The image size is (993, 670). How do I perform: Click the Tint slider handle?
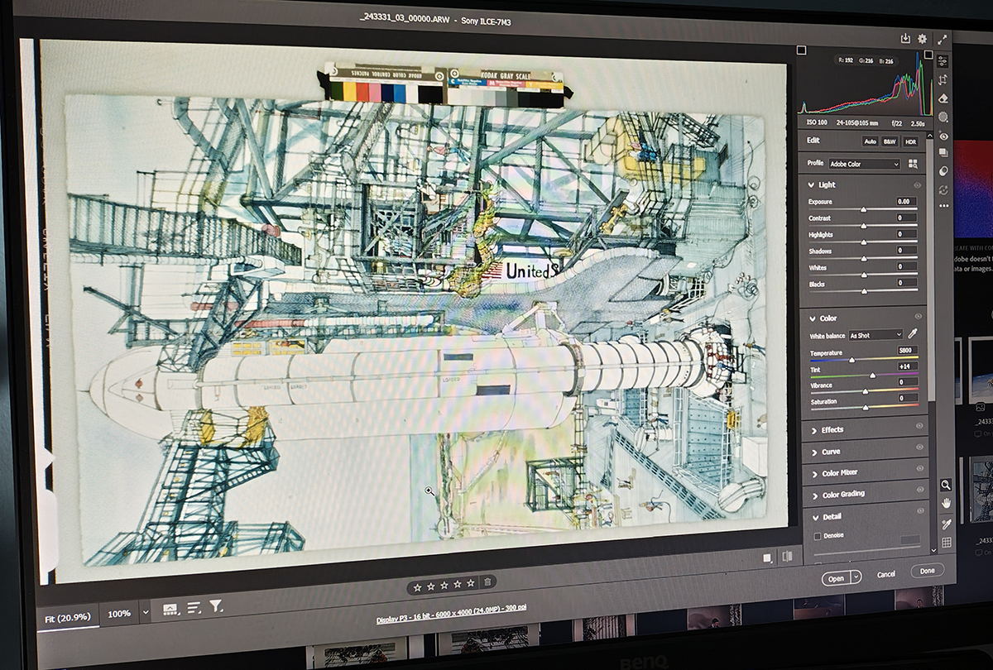872,376
